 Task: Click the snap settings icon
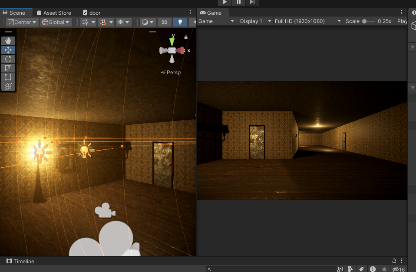pyautogui.click(x=102, y=22)
